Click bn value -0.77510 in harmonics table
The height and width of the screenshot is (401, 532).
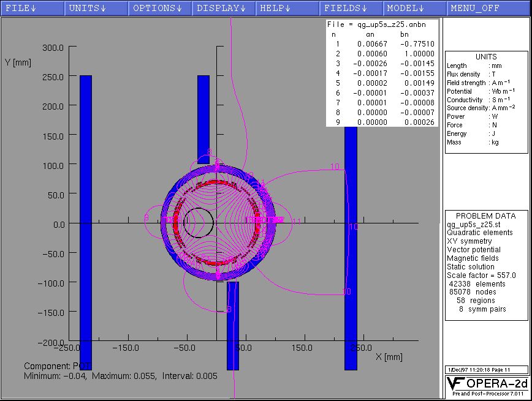click(417, 43)
